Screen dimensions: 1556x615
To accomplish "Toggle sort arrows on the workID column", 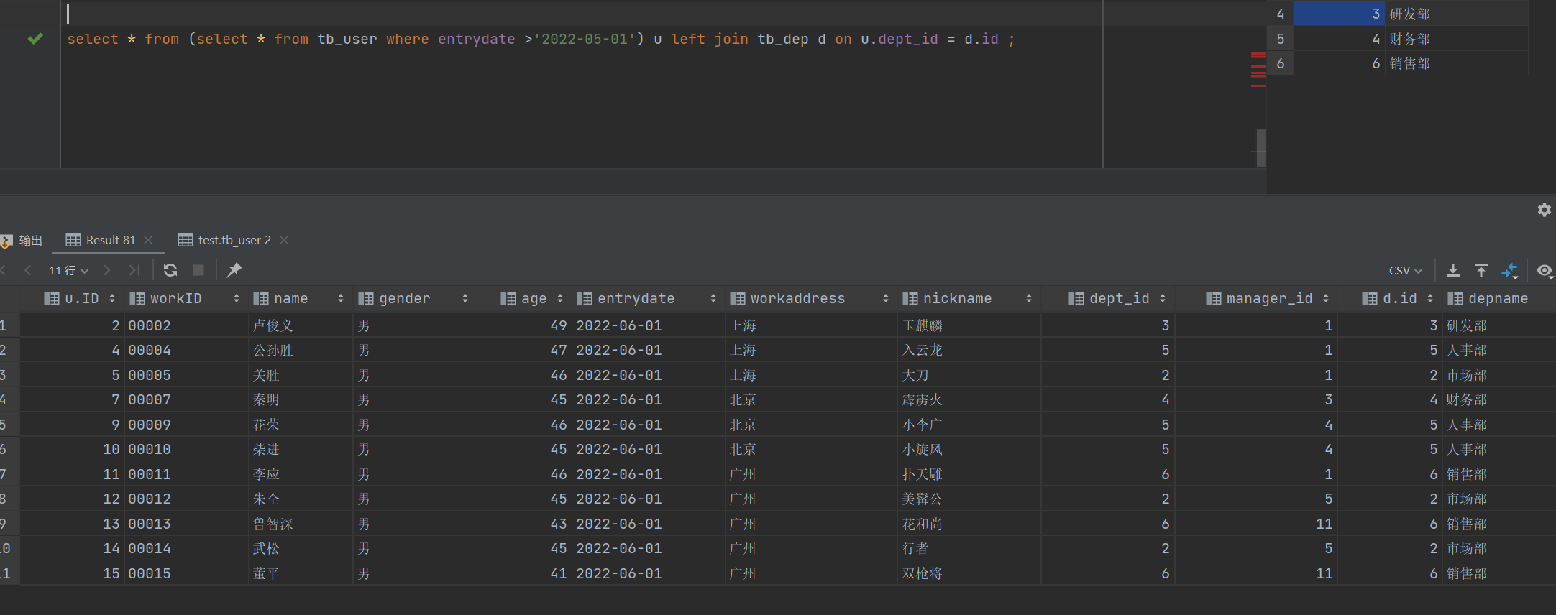I will coord(237,298).
